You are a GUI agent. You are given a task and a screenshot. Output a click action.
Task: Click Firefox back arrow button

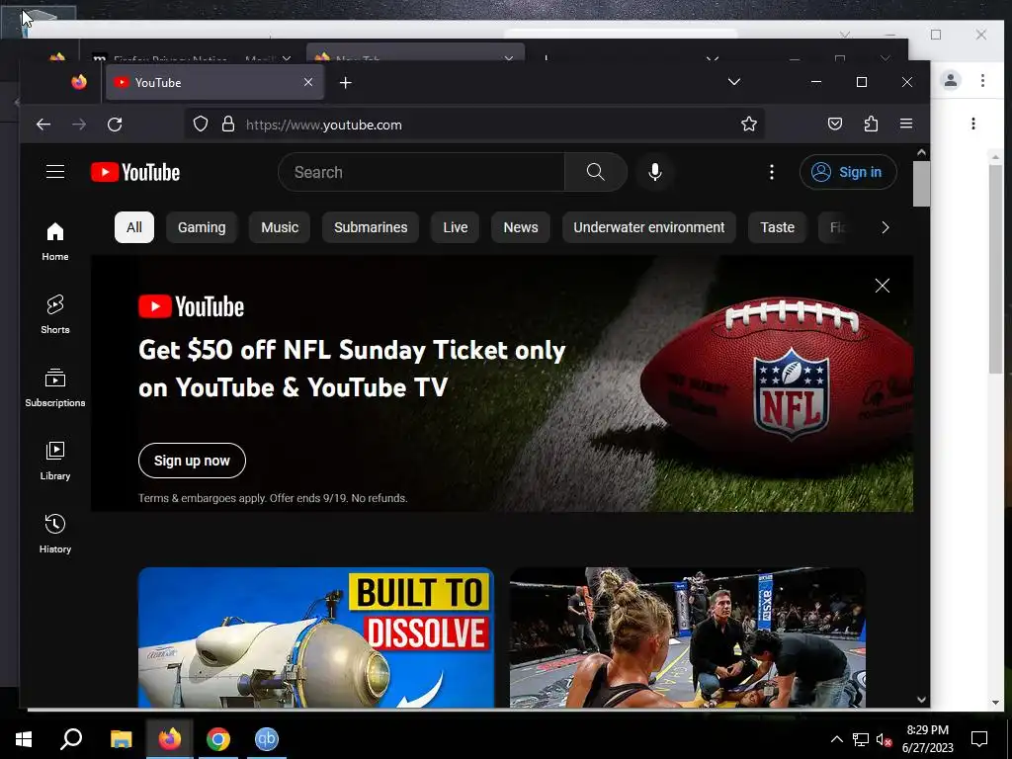[x=43, y=124]
